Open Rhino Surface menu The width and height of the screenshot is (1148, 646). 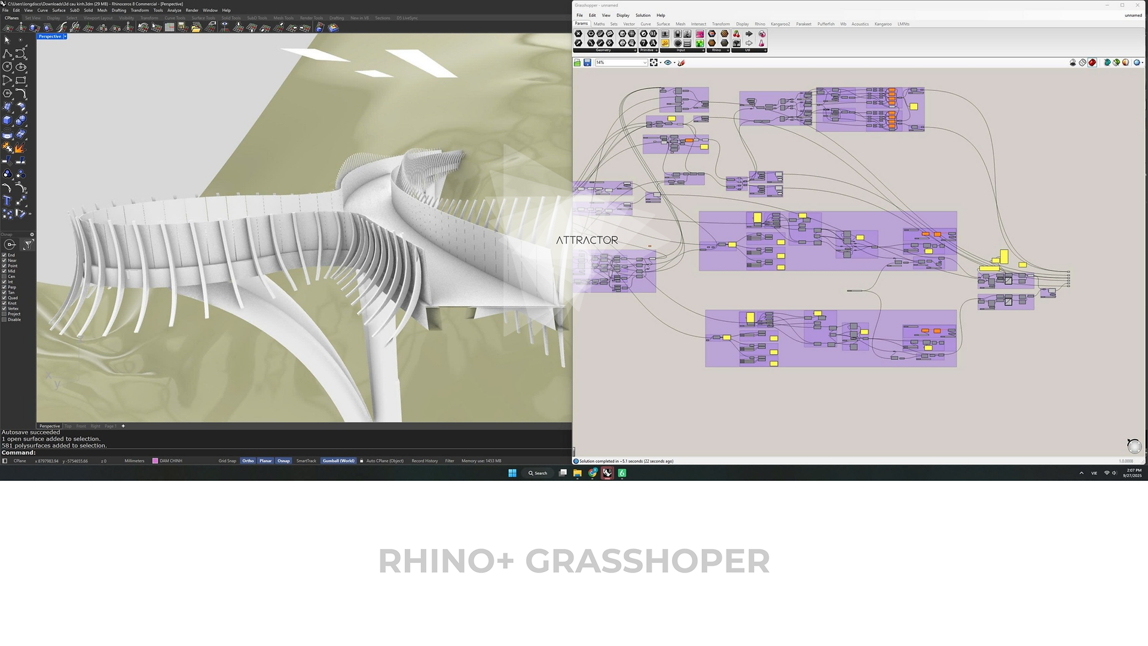point(59,10)
